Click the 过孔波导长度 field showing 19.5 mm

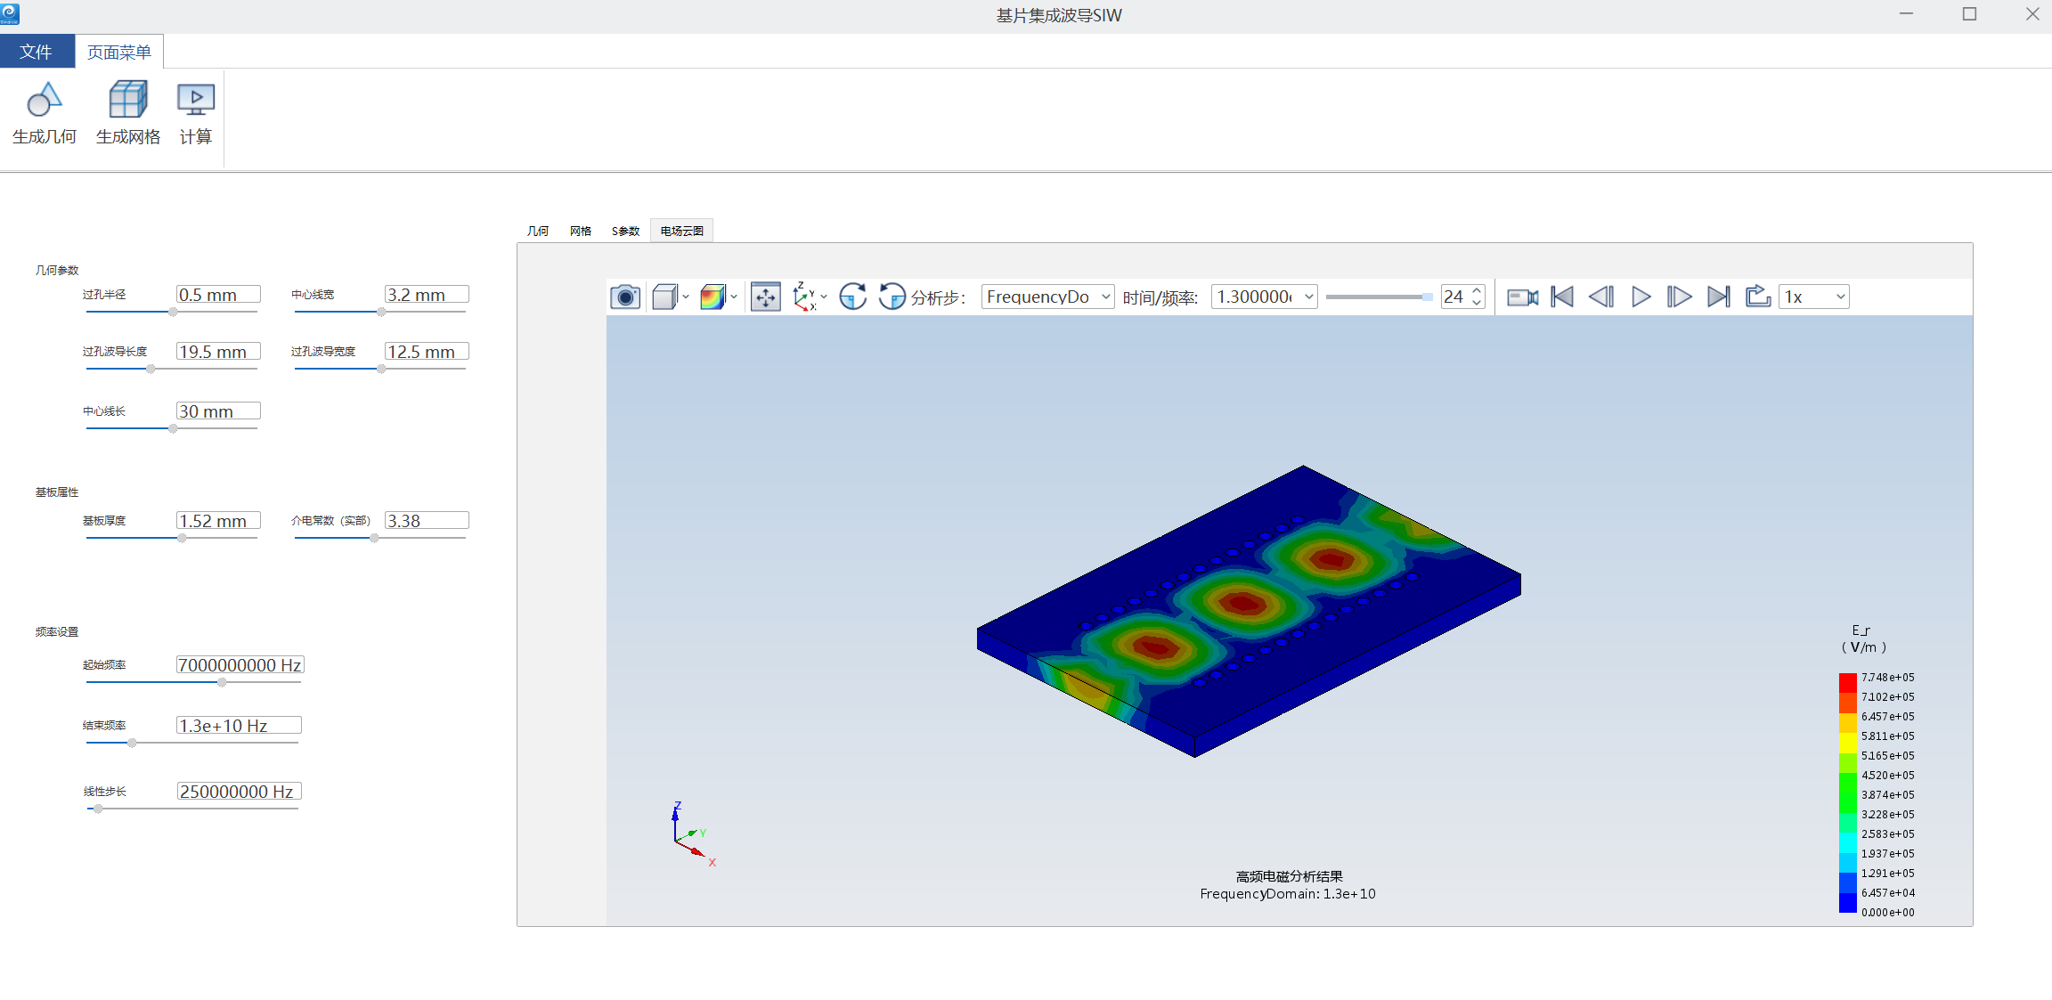pyautogui.click(x=218, y=352)
